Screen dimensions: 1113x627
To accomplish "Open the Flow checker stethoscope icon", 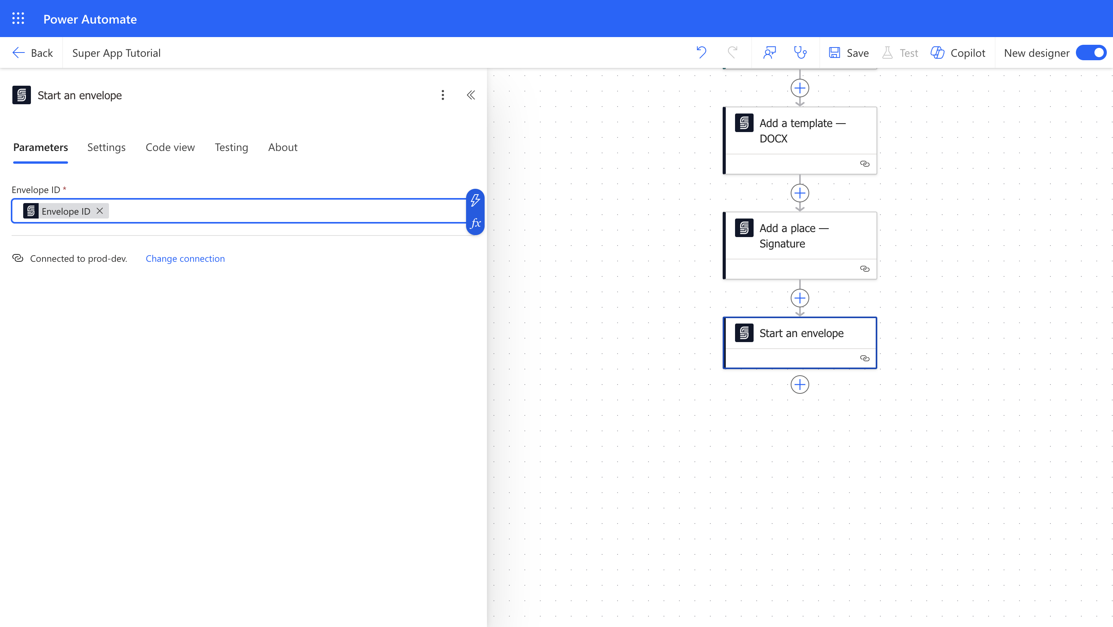I will coord(800,53).
